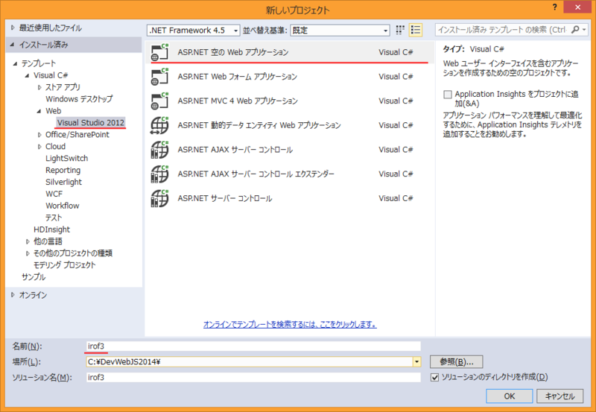Select ASP.NET サーバー コントロール row text
Screen dimensions: 596x412
225,198
